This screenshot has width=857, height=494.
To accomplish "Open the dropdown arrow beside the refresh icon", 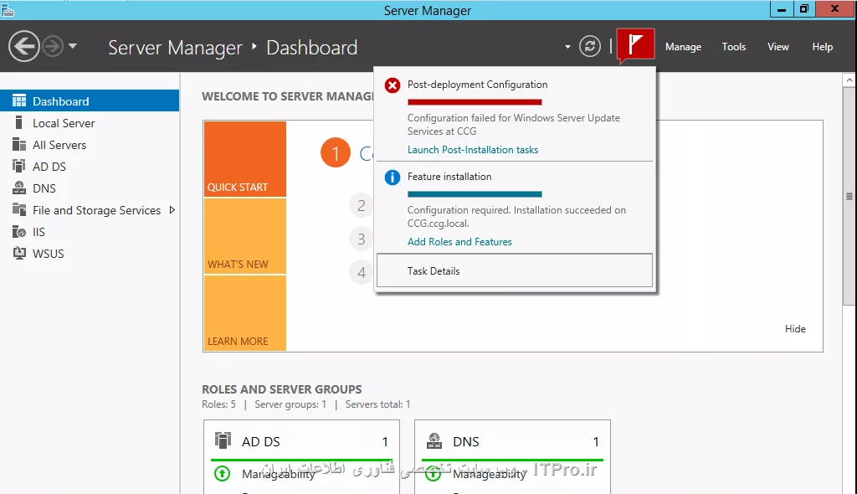I will [567, 47].
